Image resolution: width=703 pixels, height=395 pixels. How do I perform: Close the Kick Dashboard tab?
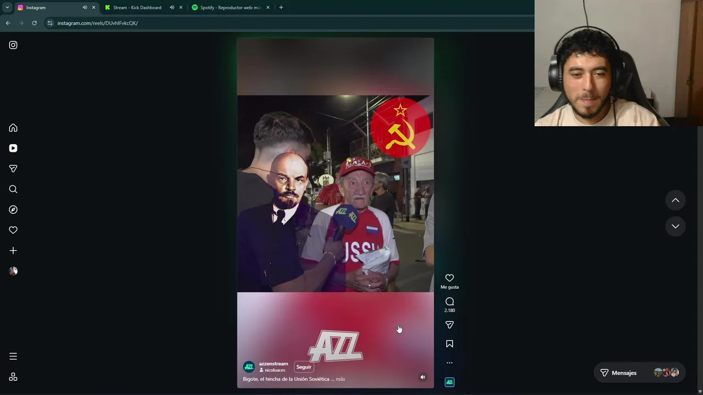[181, 8]
